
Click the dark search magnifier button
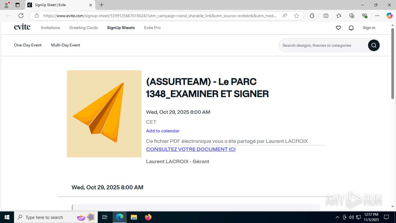[x=374, y=45]
